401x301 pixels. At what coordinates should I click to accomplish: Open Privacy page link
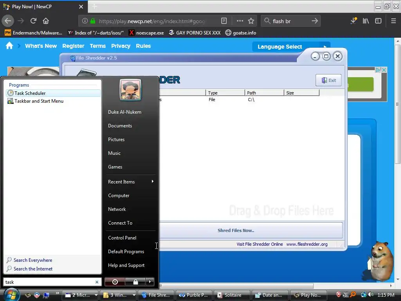(121, 46)
